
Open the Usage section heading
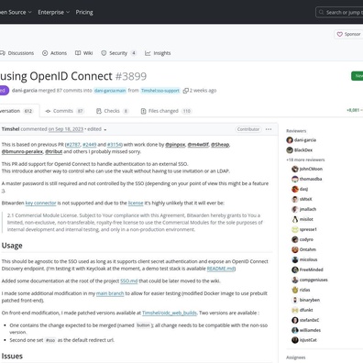[x=12, y=246]
